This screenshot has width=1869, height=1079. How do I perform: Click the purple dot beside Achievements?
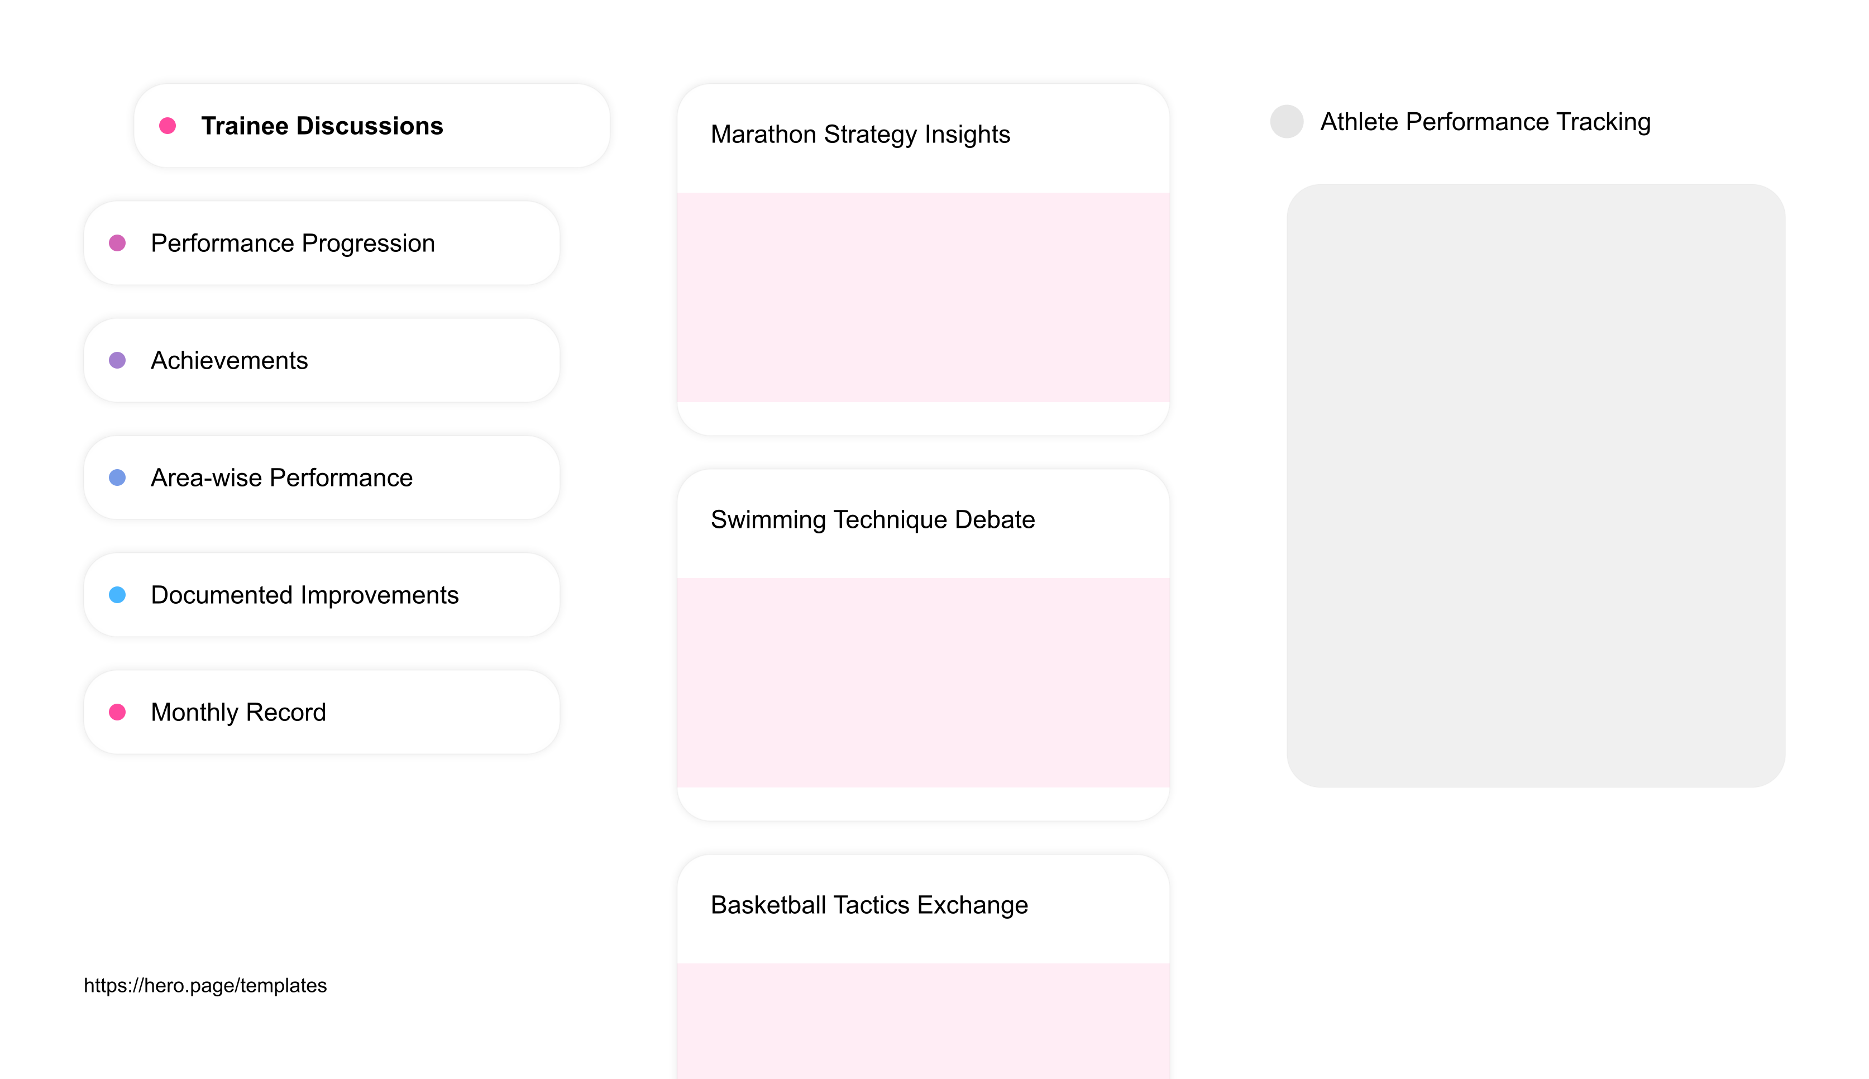[x=118, y=360]
